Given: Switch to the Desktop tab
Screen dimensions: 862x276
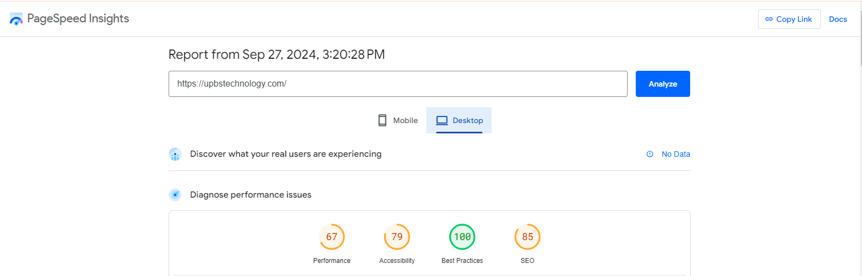Looking at the screenshot, I should tap(459, 120).
